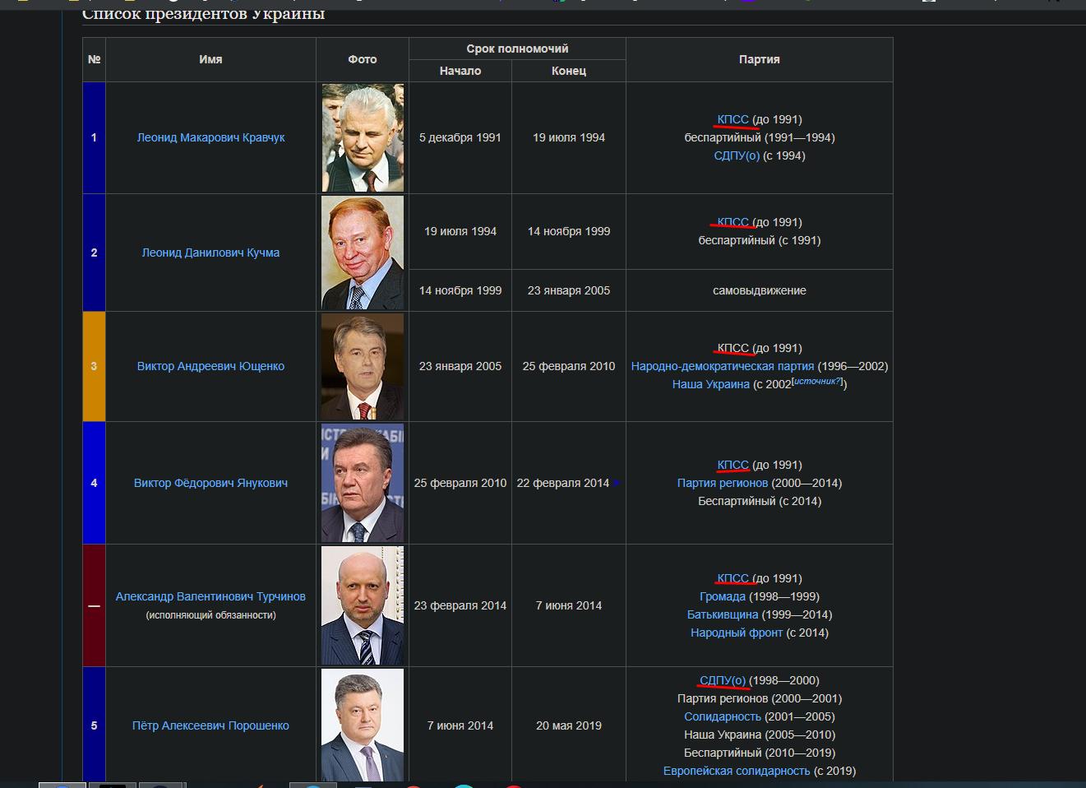Click the Леонид Данилович Кучма name link

211,253
